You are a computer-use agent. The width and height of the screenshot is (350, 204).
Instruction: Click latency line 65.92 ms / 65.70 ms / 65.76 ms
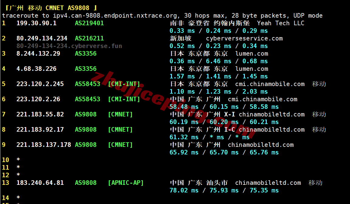coord(224,152)
